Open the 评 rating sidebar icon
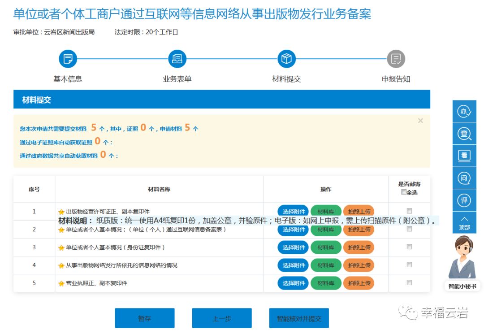This screenshot has height=334, width=484. coord(464,200)
